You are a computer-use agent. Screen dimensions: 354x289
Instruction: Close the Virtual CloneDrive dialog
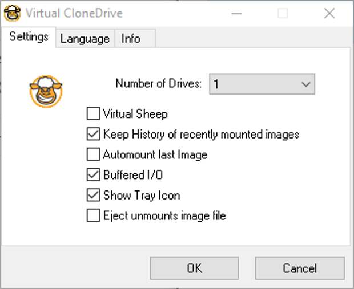329,14
